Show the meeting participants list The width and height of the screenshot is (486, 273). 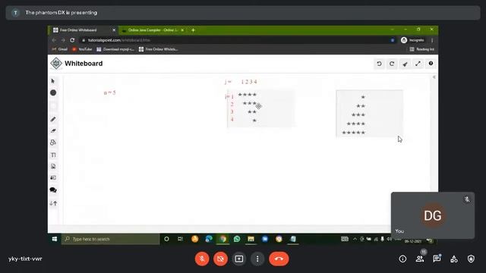(x=420, y=259)
